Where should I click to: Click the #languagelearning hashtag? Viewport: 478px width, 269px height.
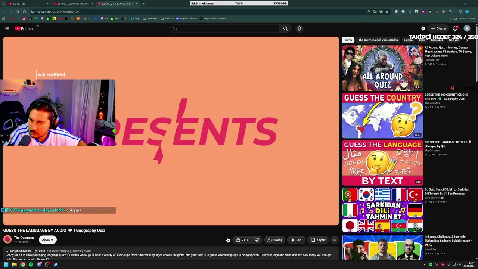[71, 251]
